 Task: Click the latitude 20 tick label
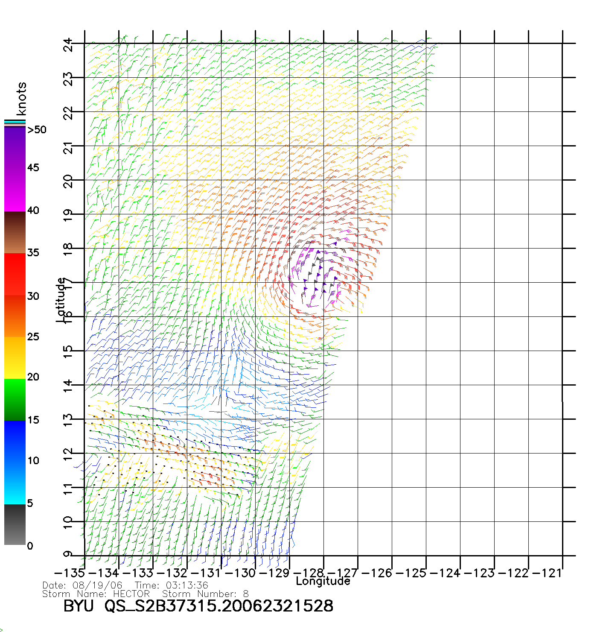68,181
